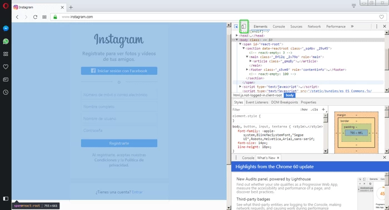Open the DOM Breakpoints subtab

click(285, 102)
